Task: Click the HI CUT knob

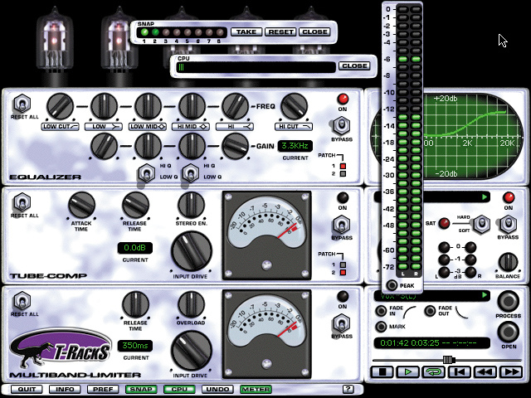Action: coord(294,107)
